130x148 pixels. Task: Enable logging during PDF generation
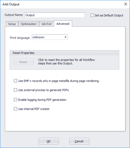click(x=15, y=100)
